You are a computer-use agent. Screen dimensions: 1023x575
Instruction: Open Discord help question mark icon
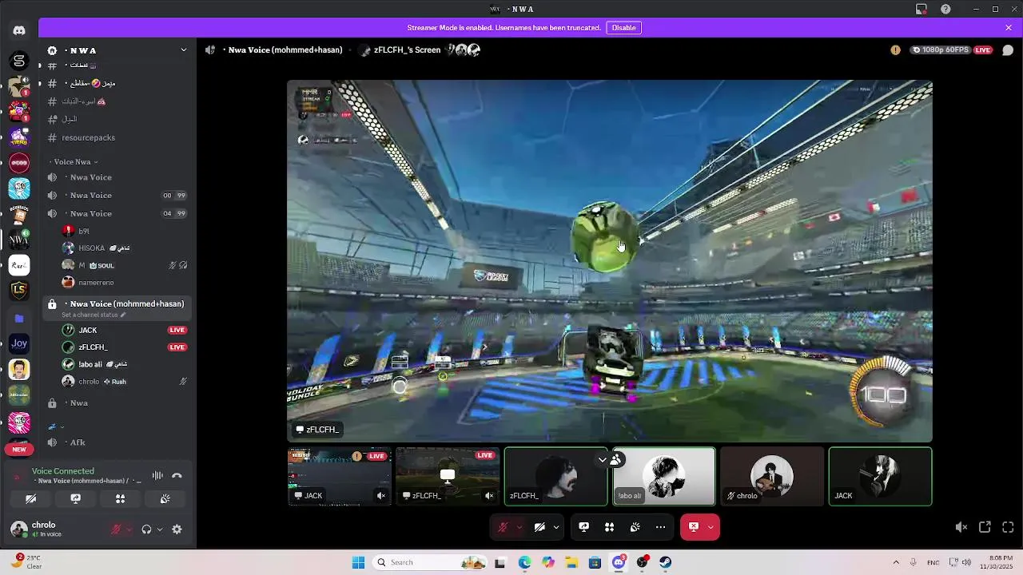coord(946,9)
